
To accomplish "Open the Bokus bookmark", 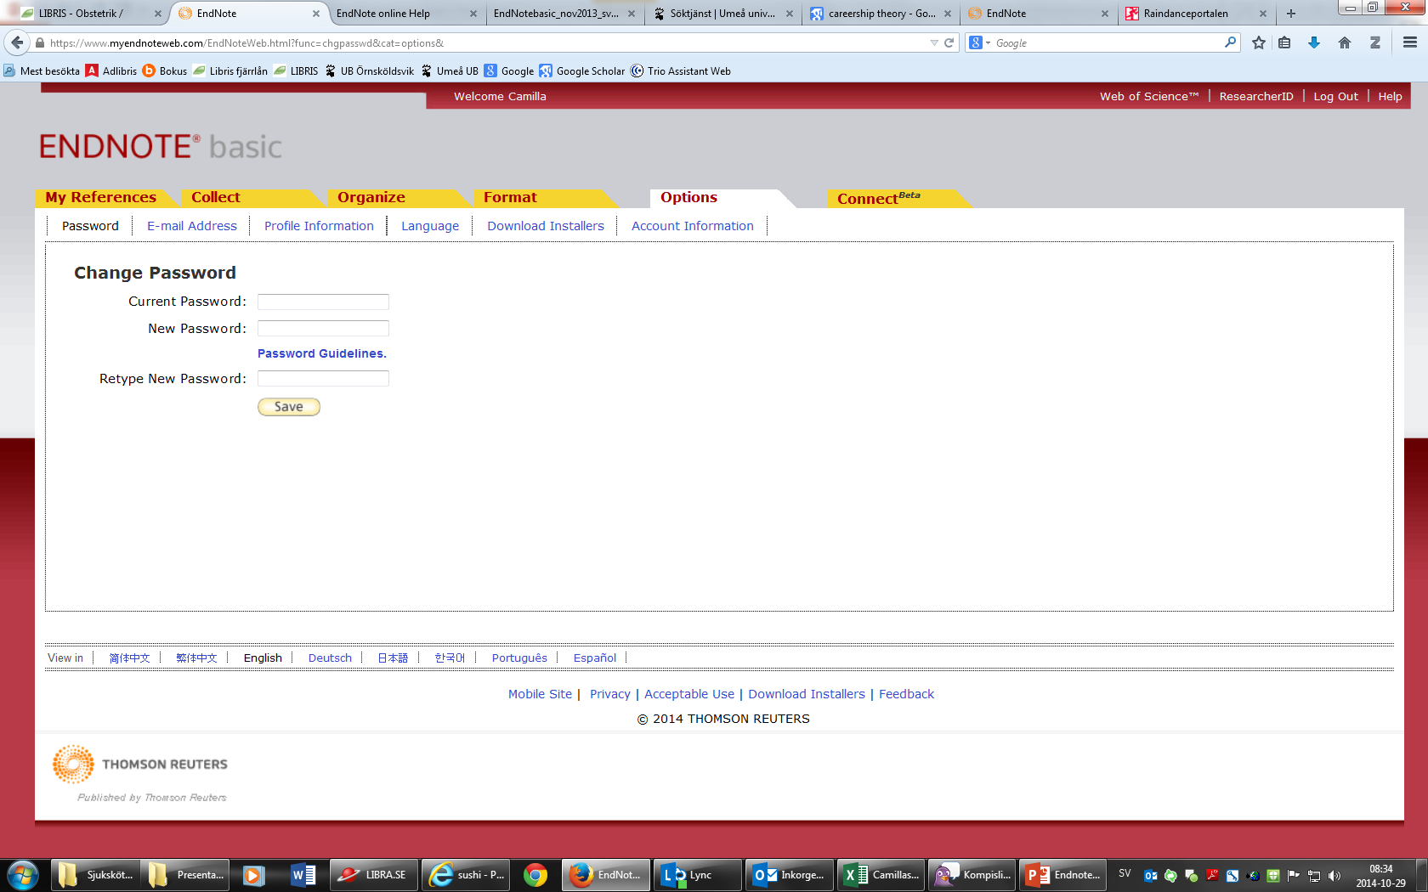I will (x=165, y=71).
